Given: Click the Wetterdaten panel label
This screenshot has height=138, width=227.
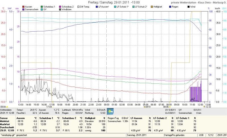Looking at the screenshot, I should coord(6,109).
